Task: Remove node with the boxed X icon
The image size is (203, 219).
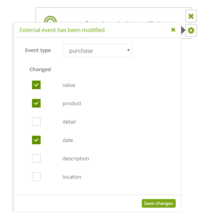Action: pyautogui.click(x=191, y=16)
